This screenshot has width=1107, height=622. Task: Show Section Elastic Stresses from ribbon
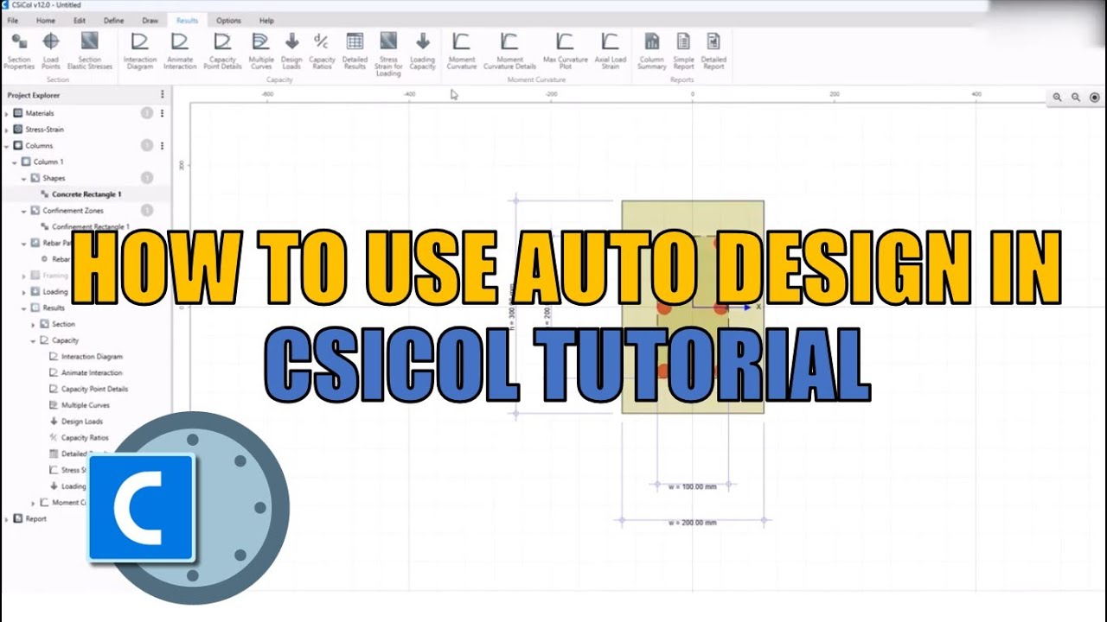point(90,51)
